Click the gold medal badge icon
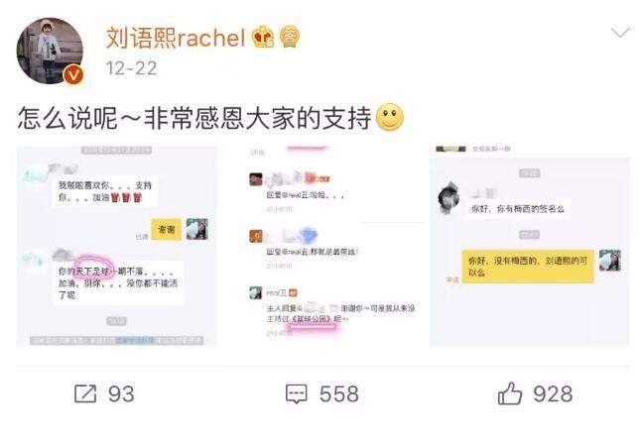Screen dimensions: 640x442 [x=290, y=37]
